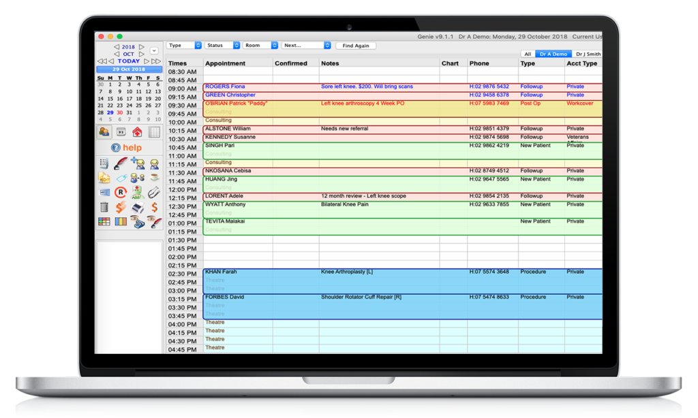Click the patient-to-patient referral icon

pos(138,178)
